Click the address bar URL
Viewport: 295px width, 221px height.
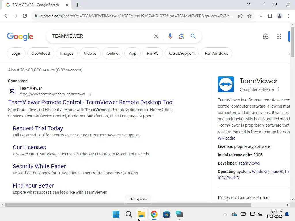pyautogui.click(x=137, y=16)
